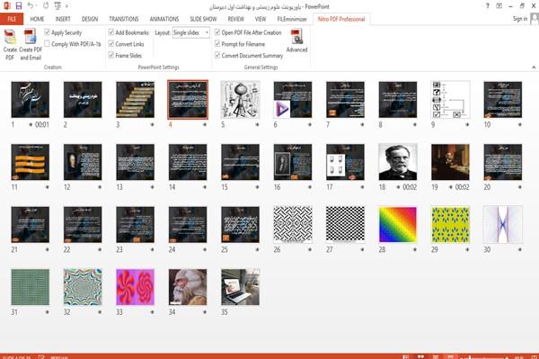The height and width of the screenshot is (359, 539).
Task: Click the transition star icon under slide 16
Action: click(x=310, y=187)
